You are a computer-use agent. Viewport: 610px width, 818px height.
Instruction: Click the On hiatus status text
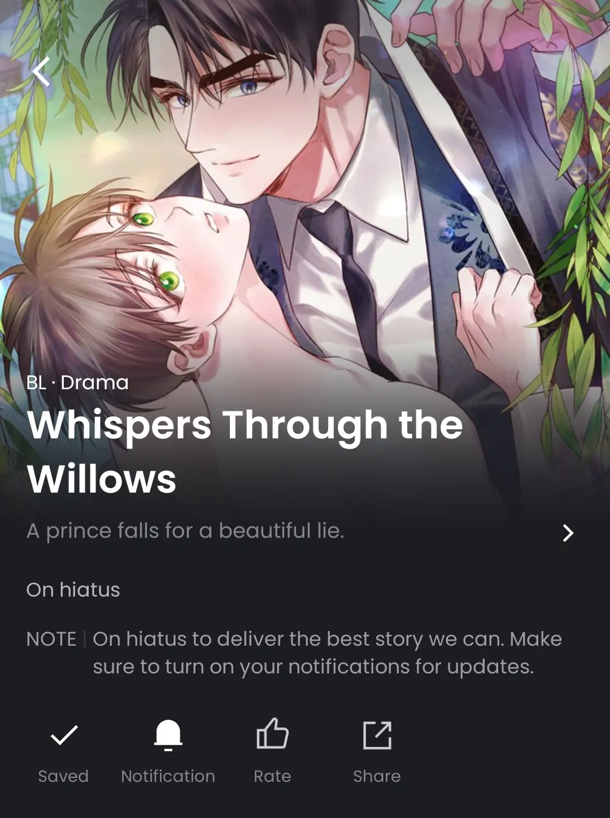point(73,590)
